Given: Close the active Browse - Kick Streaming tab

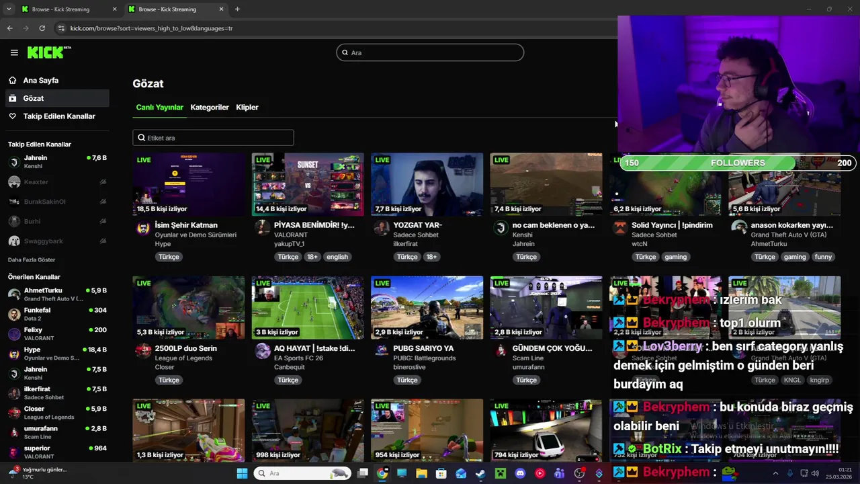Looking at the screenshot, I should [x=221, y=9].
